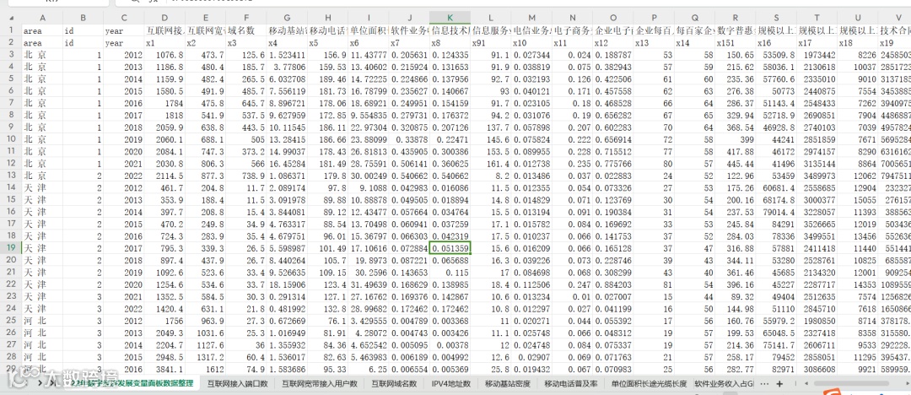Select row 13 header
This screenshot has width=911, height=395.
click(11, 174)
